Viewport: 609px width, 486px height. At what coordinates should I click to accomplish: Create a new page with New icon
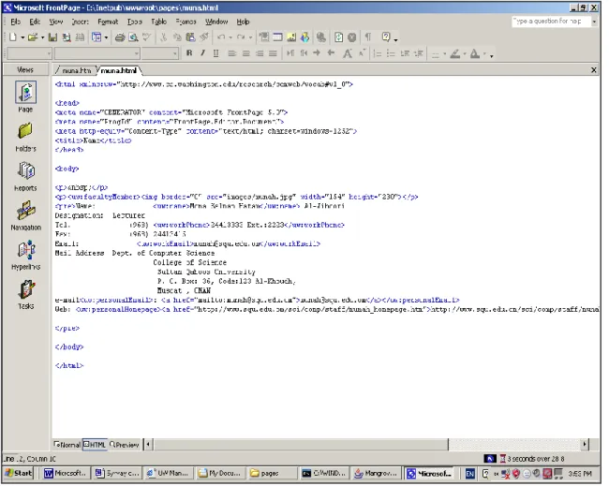point(13,37)
